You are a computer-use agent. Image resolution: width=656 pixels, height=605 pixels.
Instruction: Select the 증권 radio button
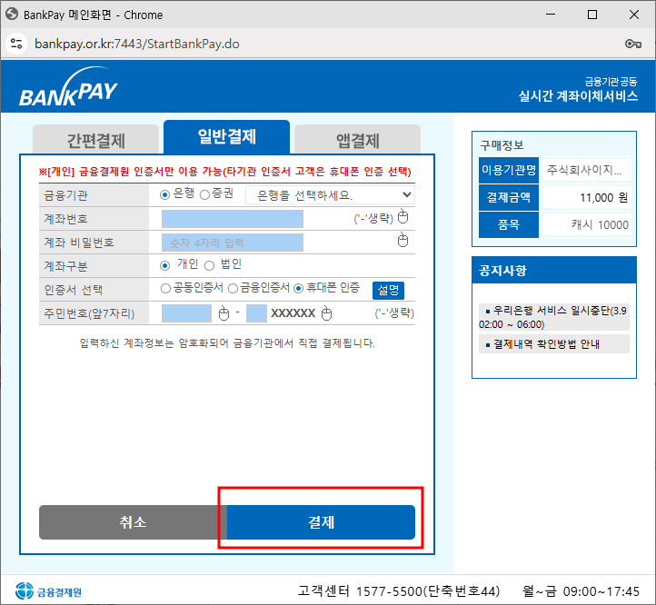tap(204, 194)
